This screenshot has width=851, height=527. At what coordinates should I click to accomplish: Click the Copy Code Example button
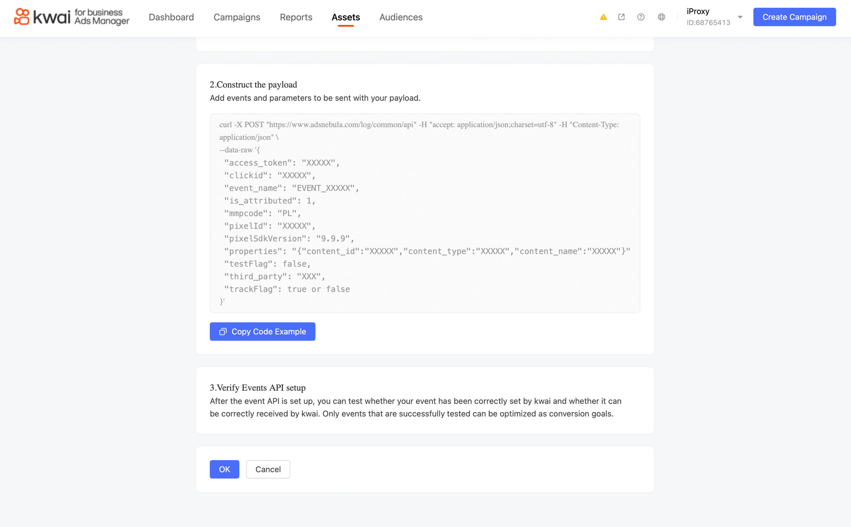[x=268, y=331]
